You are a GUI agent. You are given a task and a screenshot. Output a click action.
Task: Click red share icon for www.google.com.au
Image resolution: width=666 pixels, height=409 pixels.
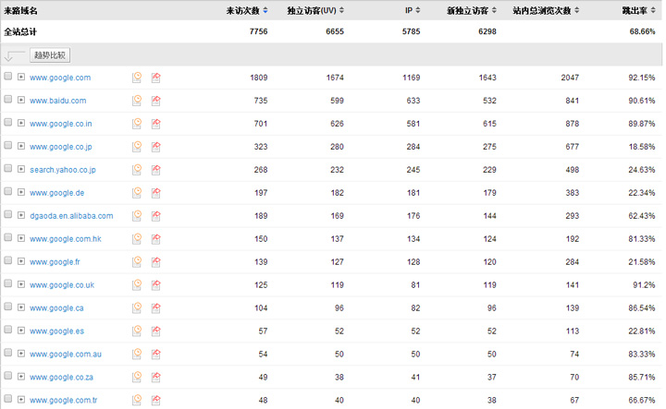point(156,355)
